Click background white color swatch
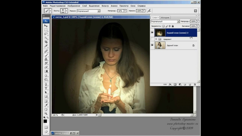The height and width of the screenshot is (136, 242). pyautogui.click(x=48, y=124)
